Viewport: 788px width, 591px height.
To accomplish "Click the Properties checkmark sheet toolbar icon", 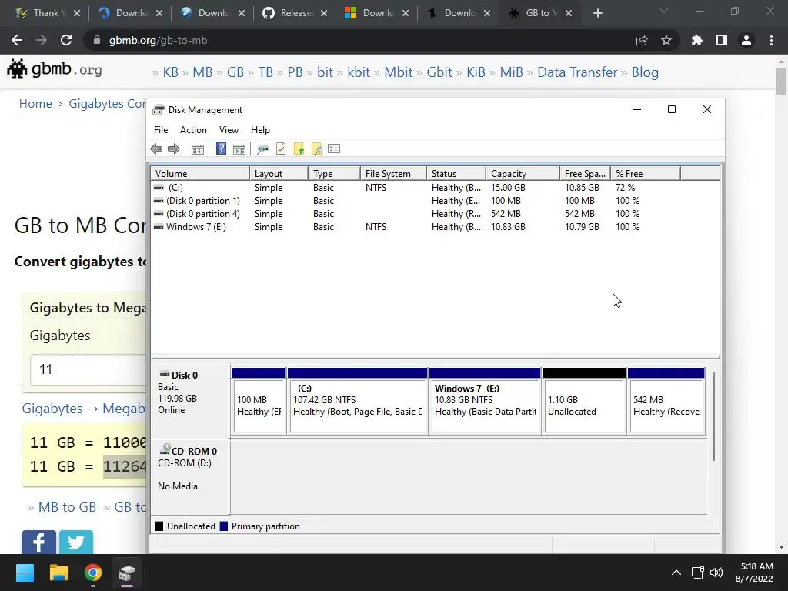I will (x=281, y=149).
